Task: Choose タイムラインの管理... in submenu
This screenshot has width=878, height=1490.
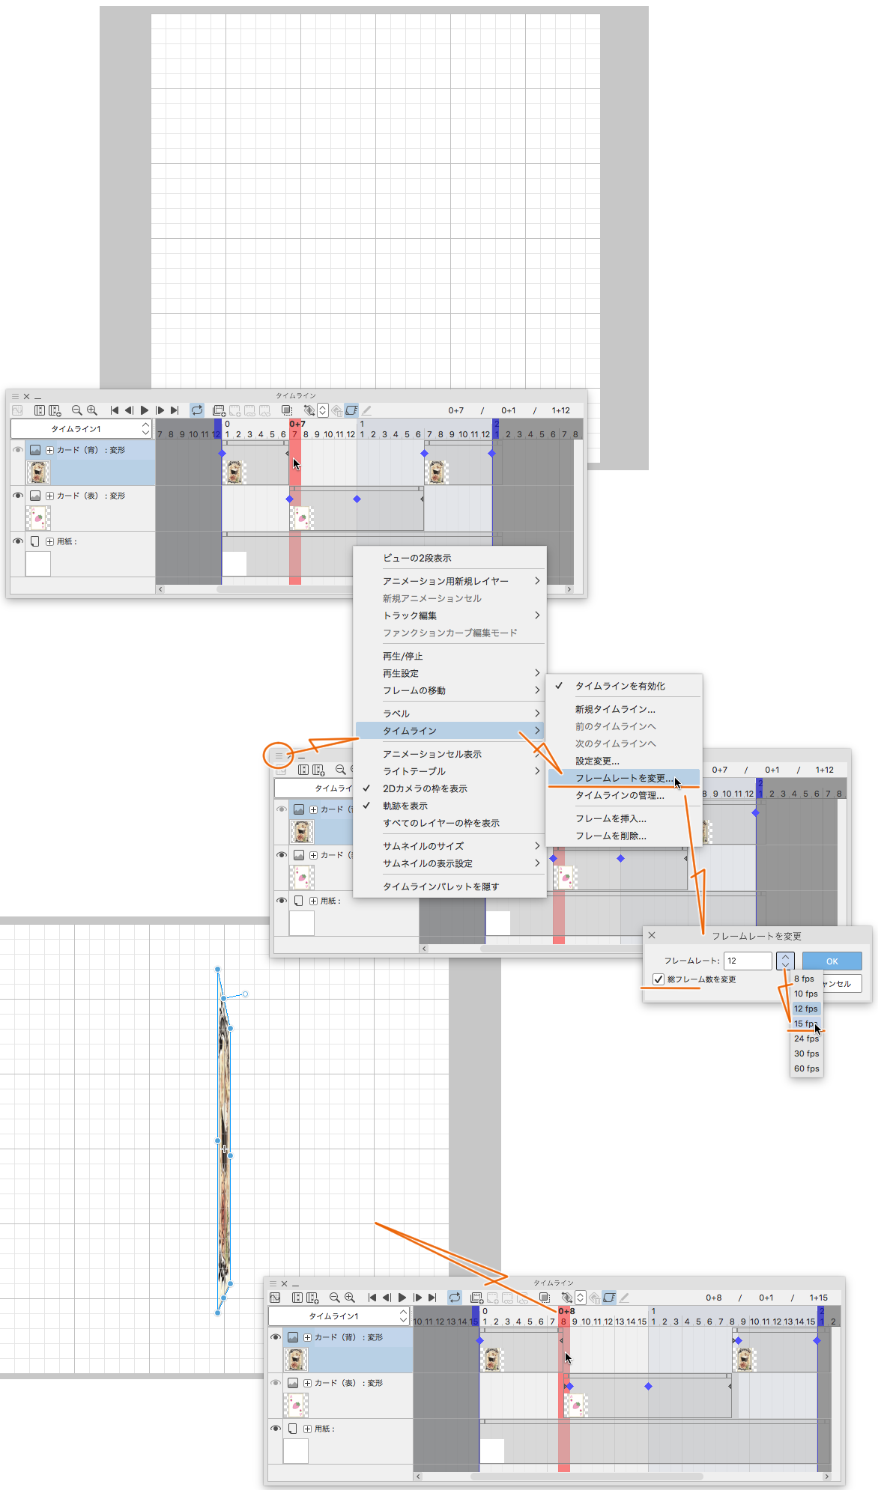Action: 624,795
